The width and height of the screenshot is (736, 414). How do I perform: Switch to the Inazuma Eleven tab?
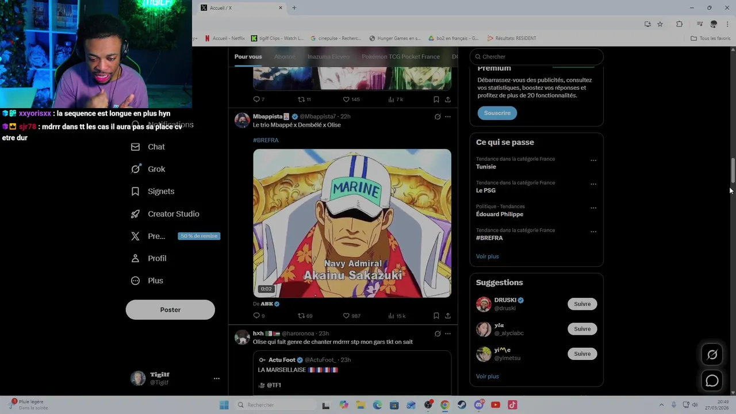[328, 56]
